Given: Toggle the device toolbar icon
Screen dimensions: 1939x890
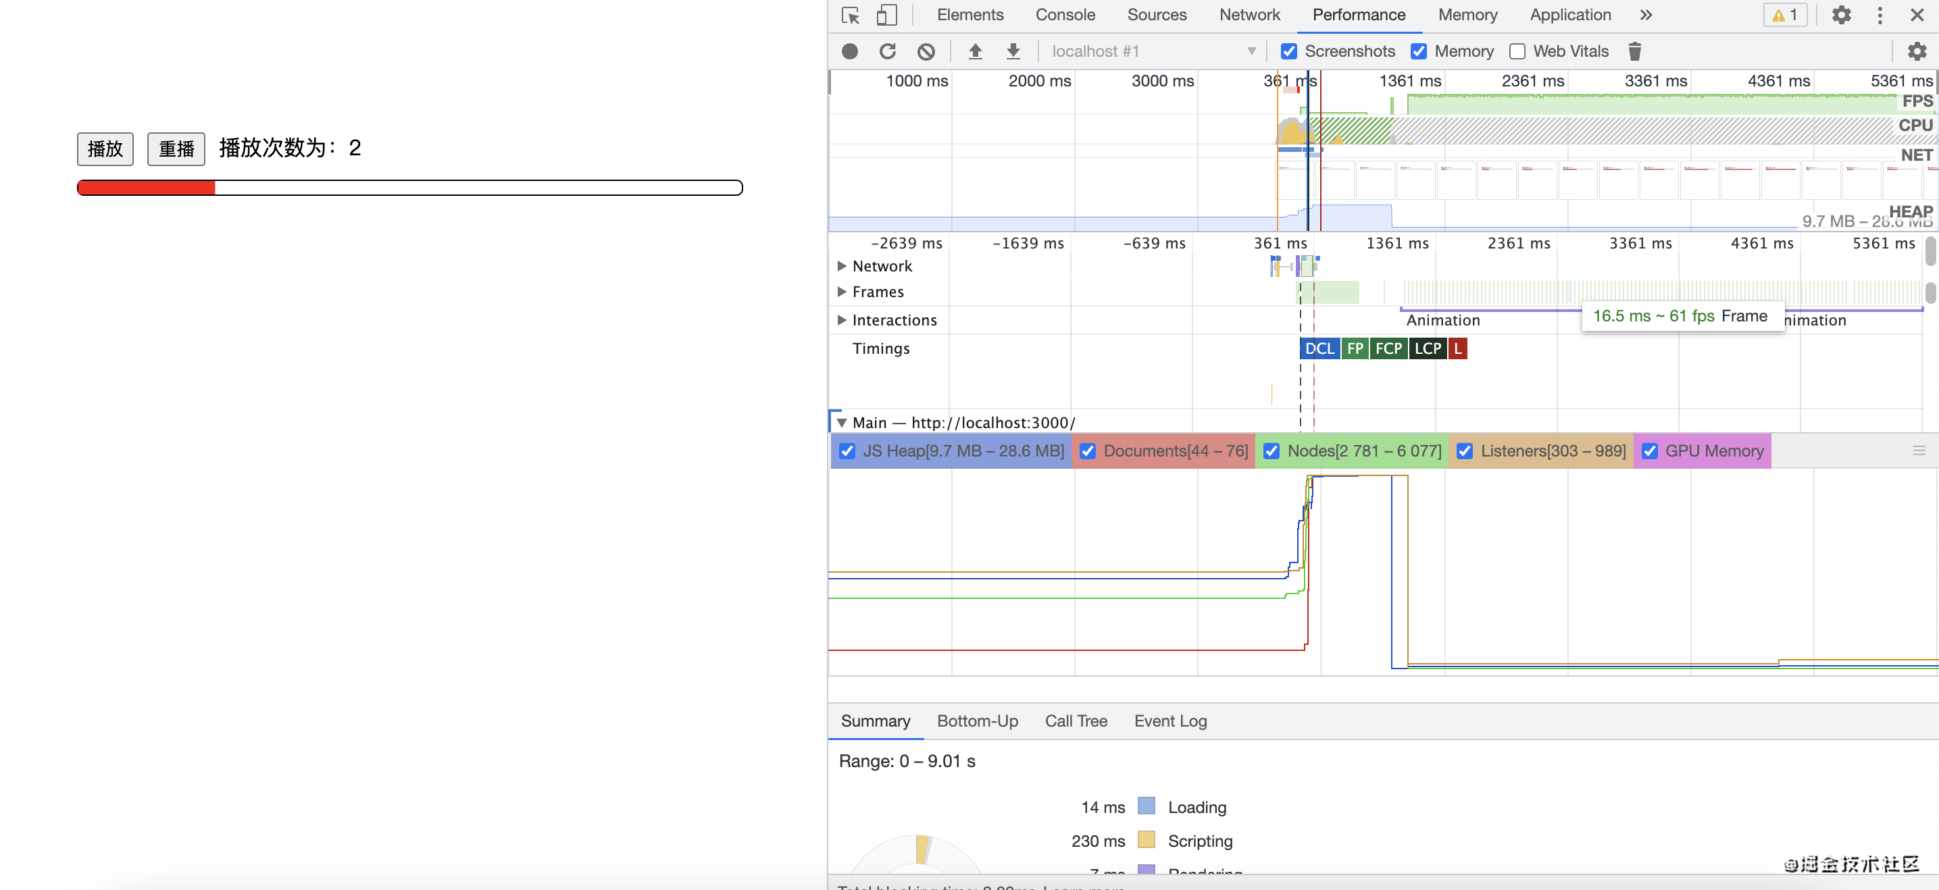Looking at the screenshot, I should [886, 15].
